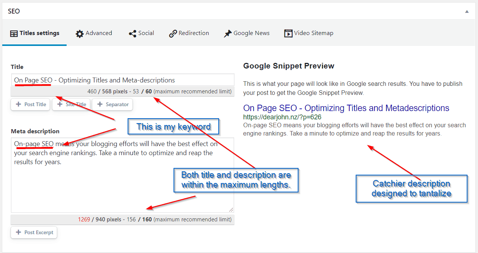Open the Google News tab
Screen dimensions: 478x253
(x=247, y=33)
